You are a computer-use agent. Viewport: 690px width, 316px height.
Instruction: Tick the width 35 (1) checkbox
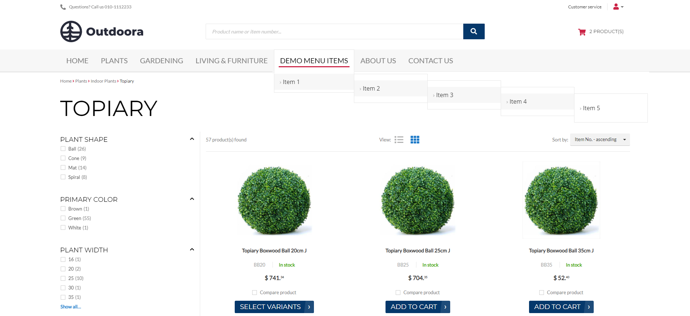(x=63, y=297)
